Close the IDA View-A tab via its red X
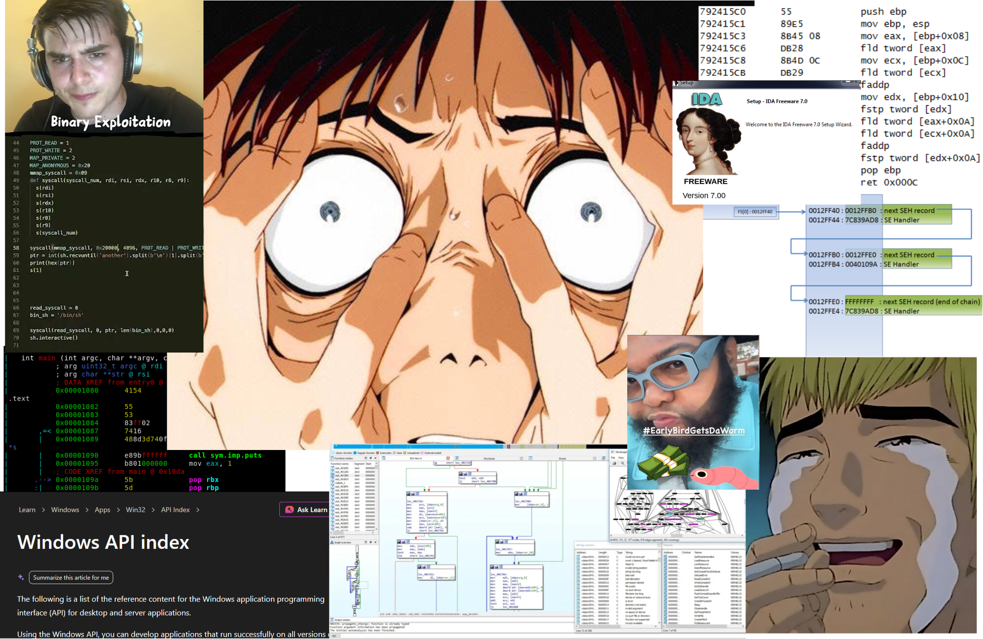Screen dimensions: 983x639 [x=448, y=458]
